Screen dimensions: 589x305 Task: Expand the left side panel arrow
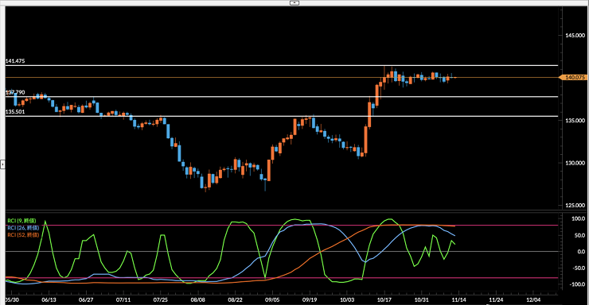(2, 164)
